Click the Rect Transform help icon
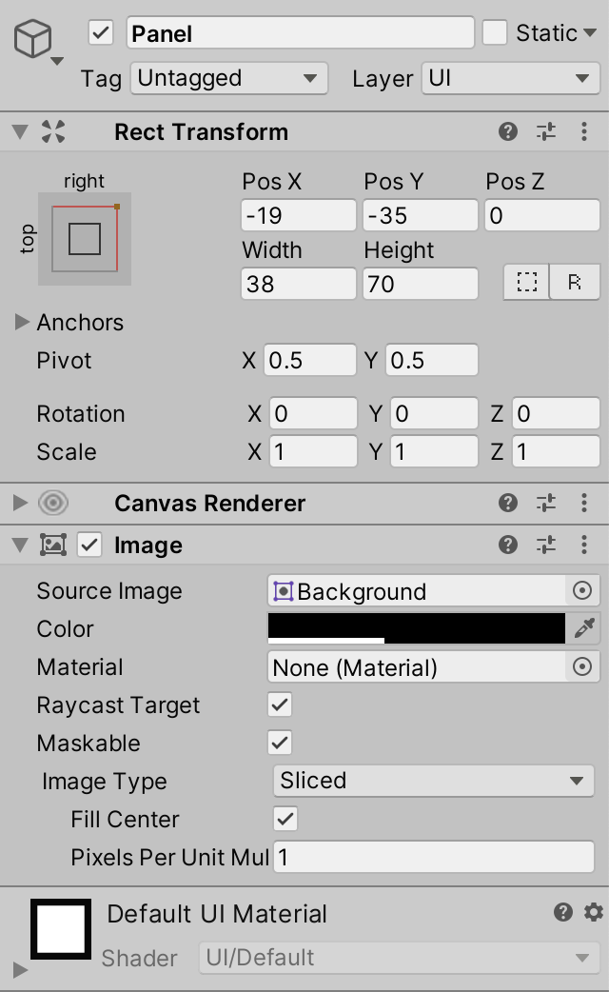The width and height of the screenshot is (609, 992). pyautogui.click(x=508, y=132)
